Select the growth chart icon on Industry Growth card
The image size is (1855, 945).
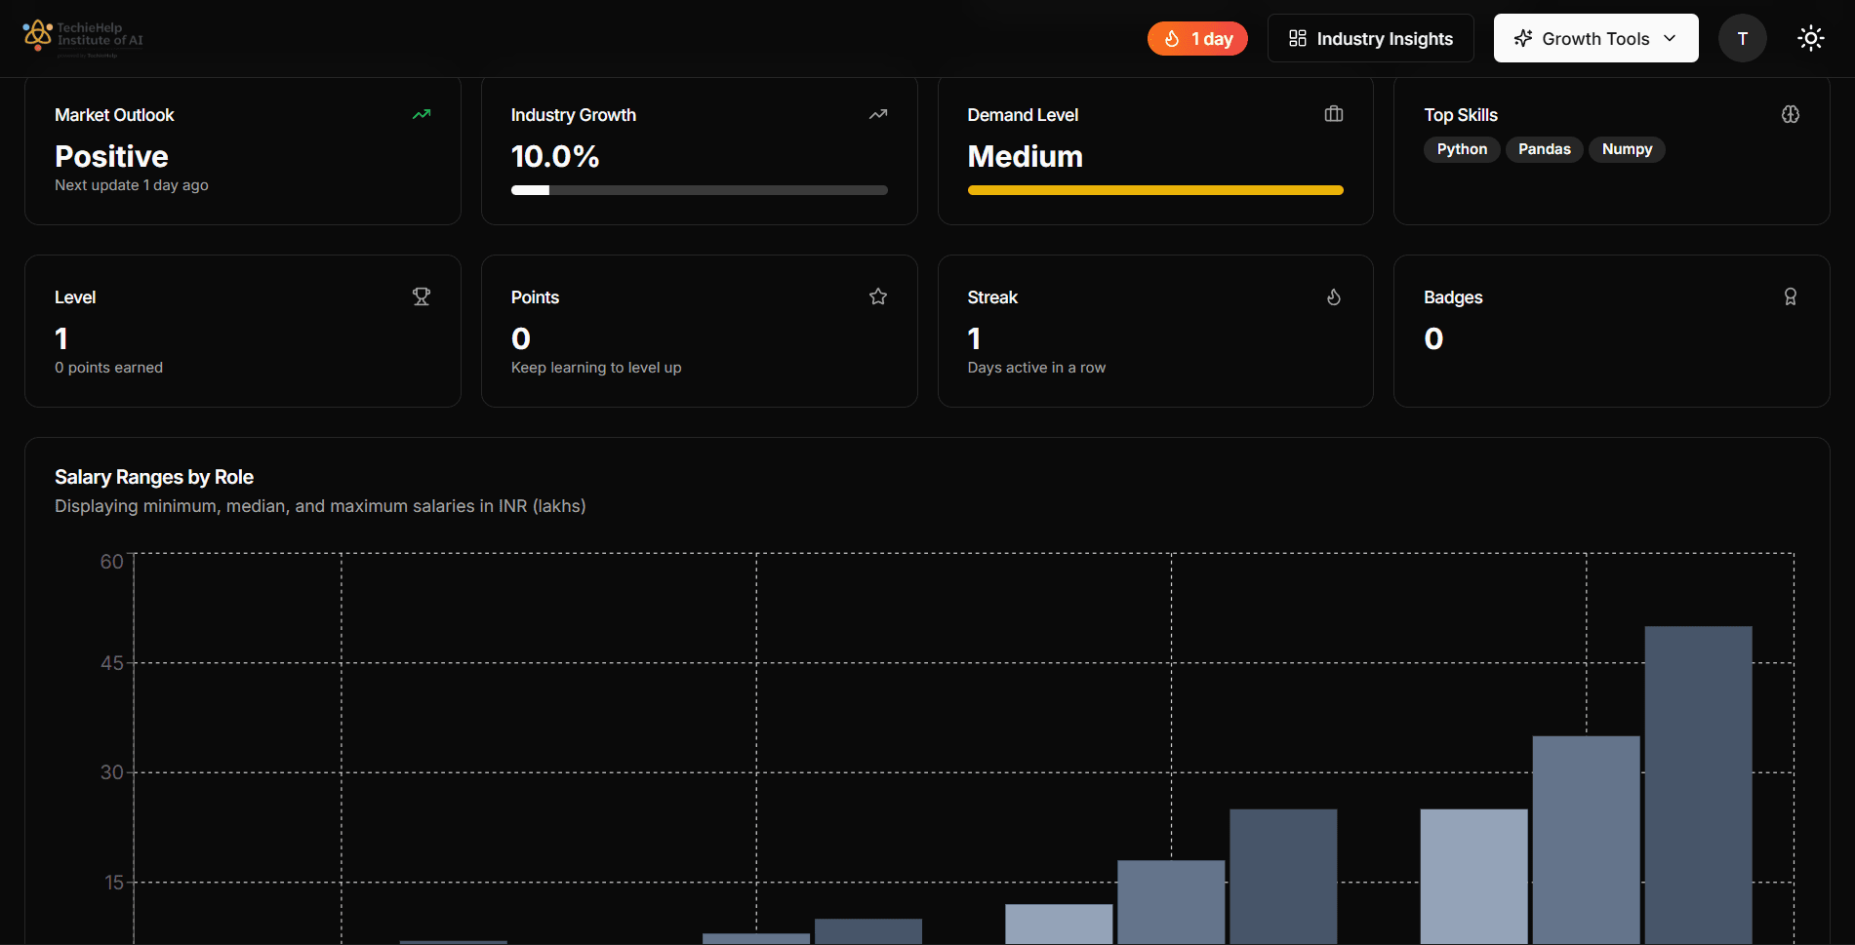tap(877, 114)
